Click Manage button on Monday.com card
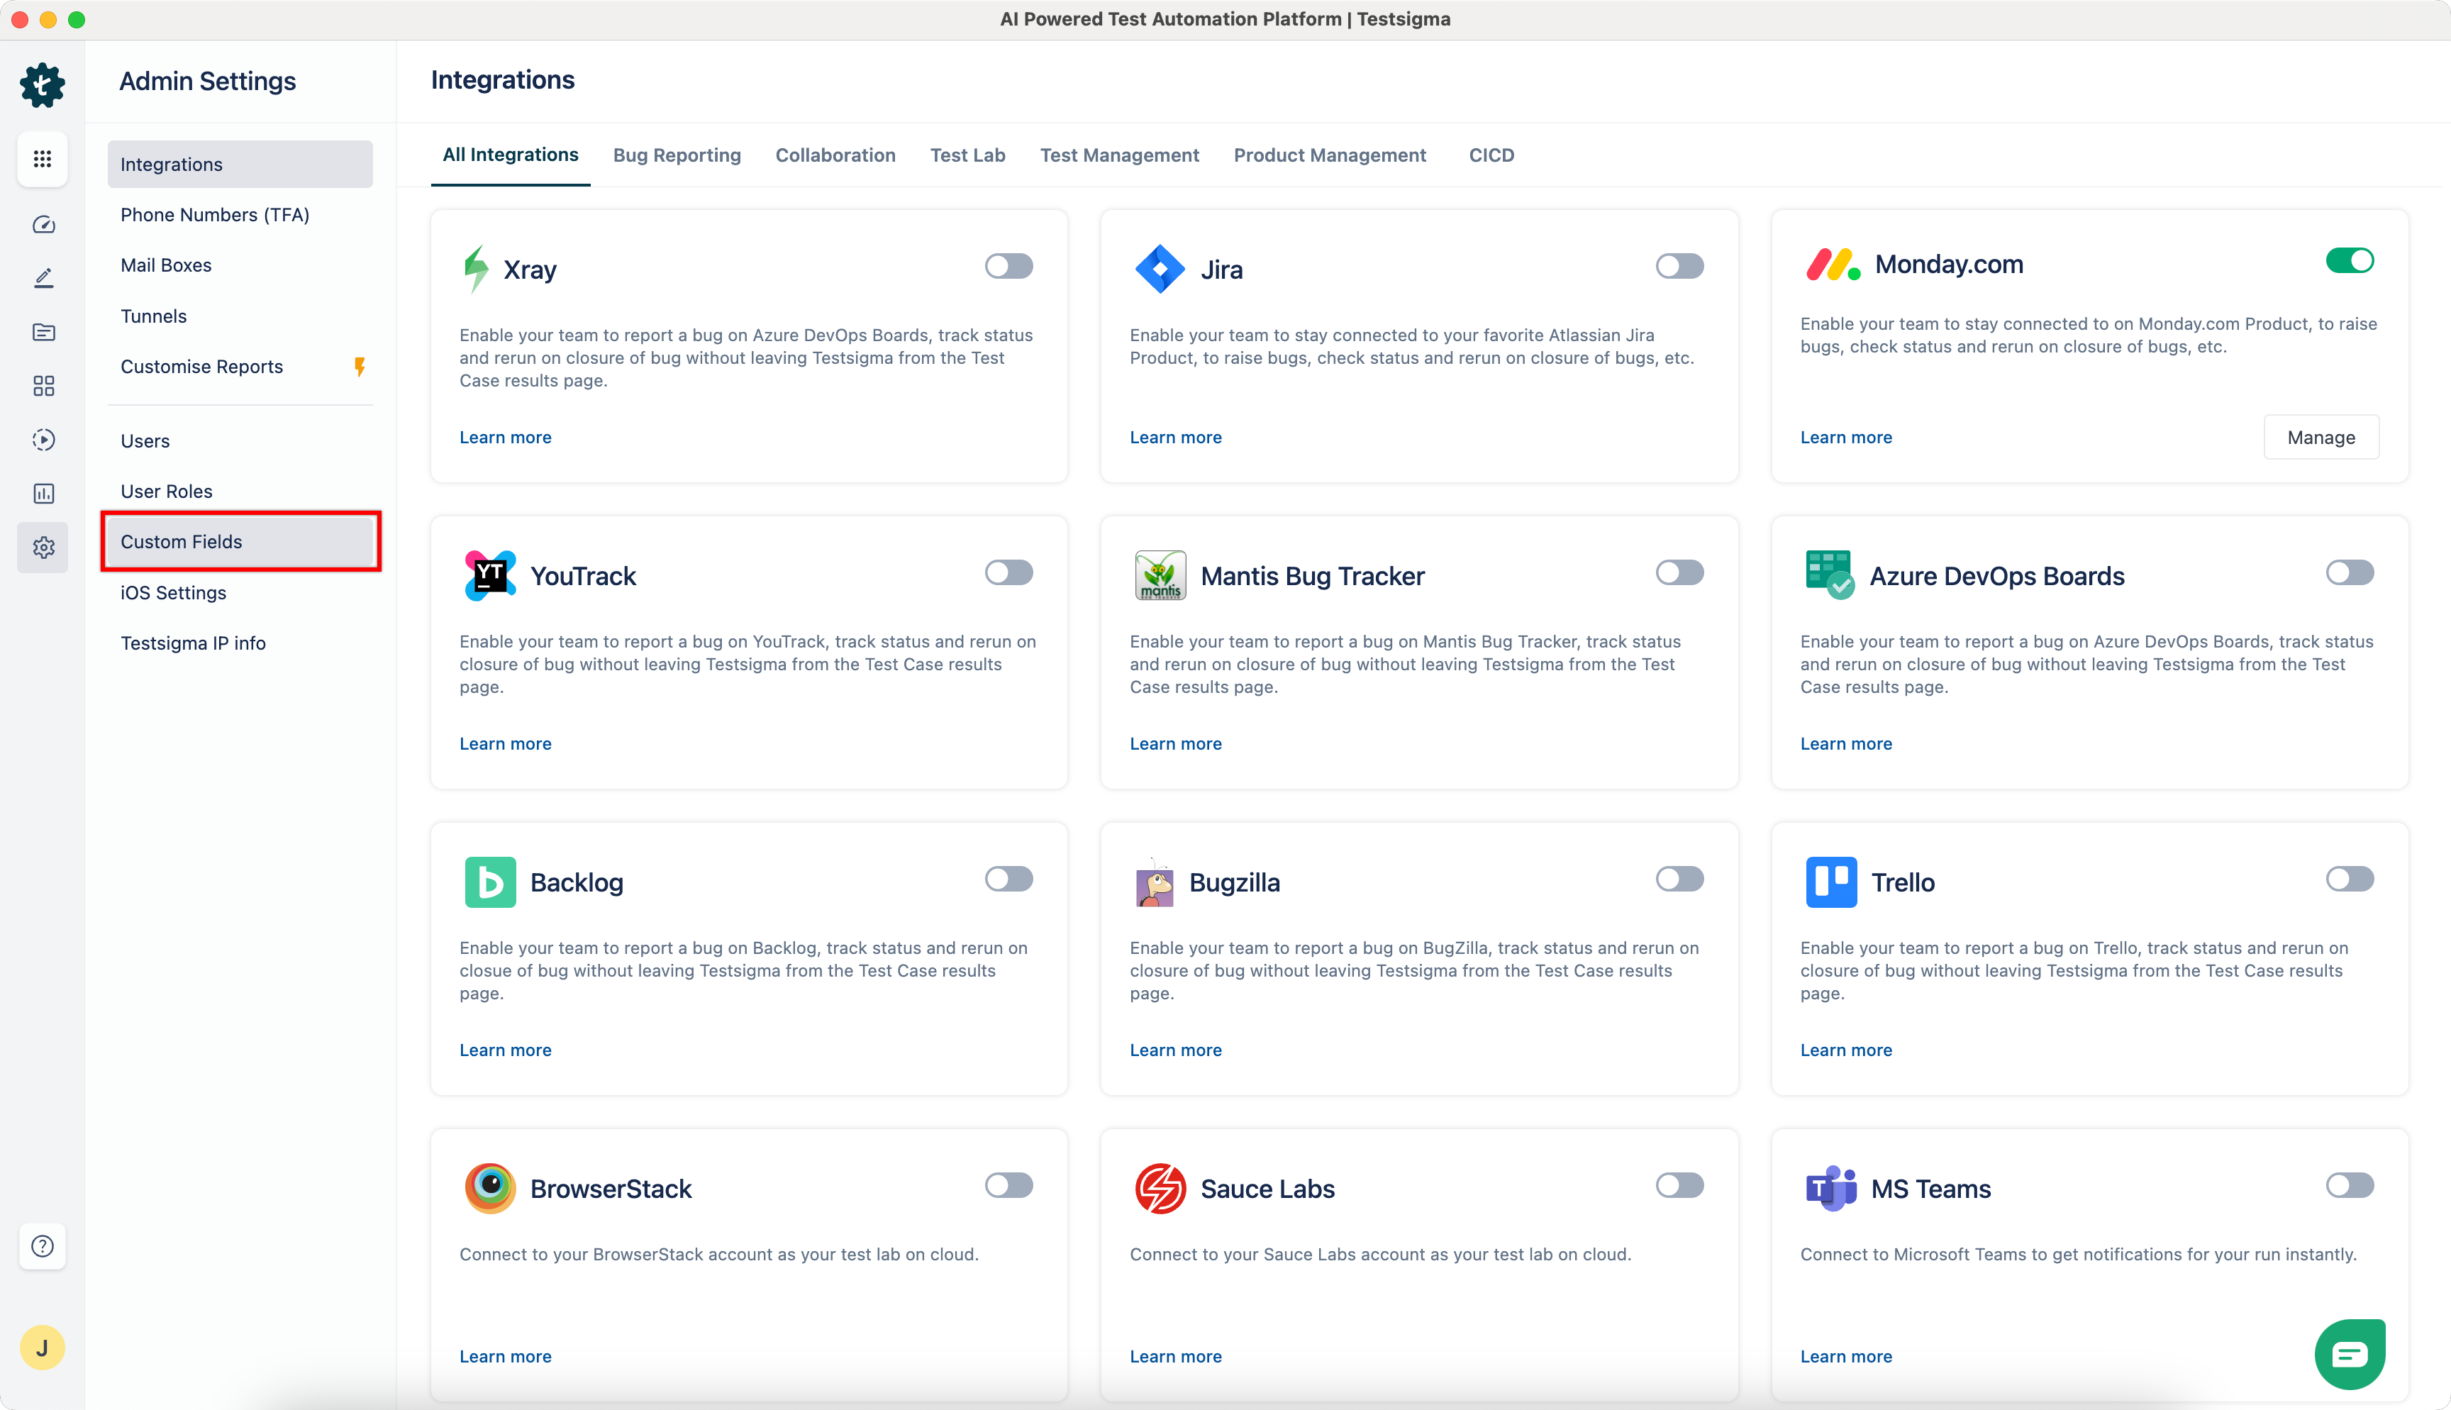 [2321, 438]
